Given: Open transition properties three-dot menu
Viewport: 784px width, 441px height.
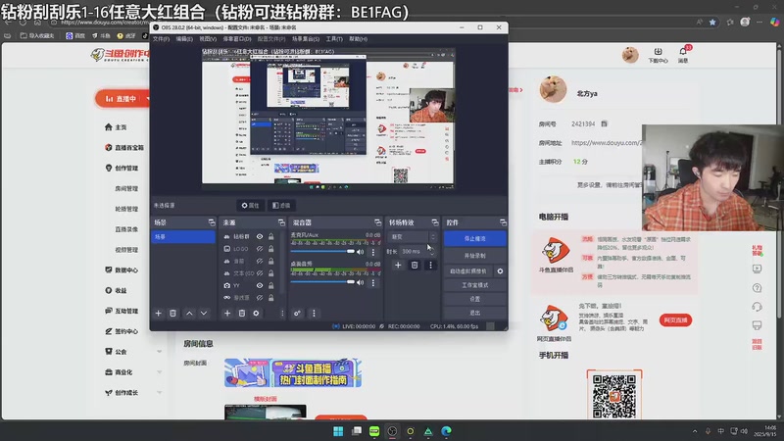Looking at the screenshot, I should pyautogui.click(x=430, y=265).
